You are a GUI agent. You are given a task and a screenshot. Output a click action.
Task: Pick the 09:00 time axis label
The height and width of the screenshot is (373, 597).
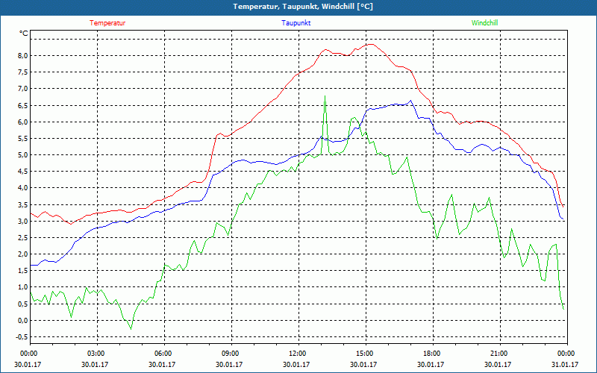[x=231, y=354]
